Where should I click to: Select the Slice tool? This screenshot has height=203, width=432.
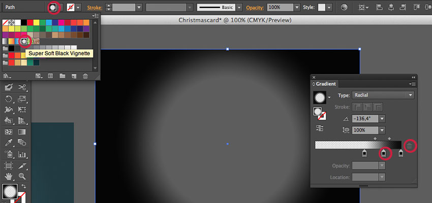(x=22, y=165)
